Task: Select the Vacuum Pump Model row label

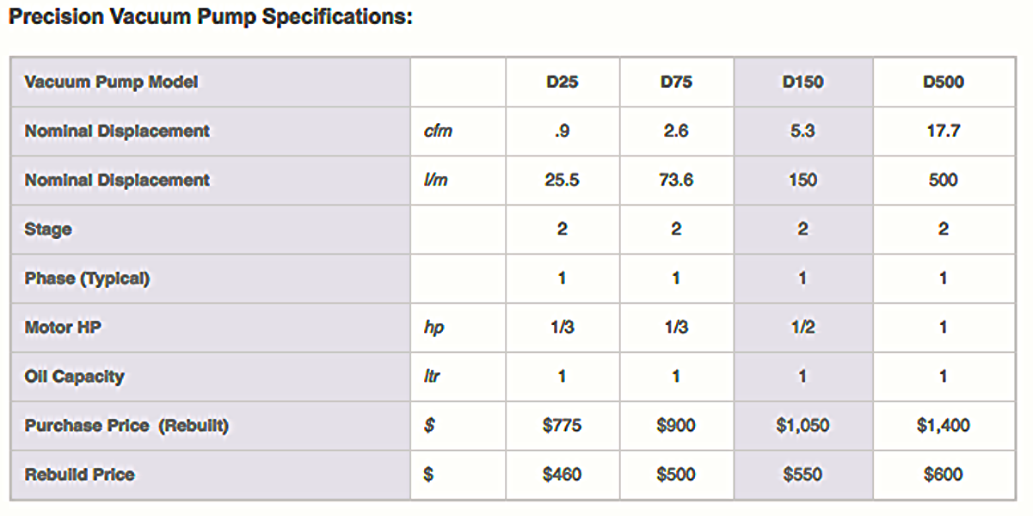Action: pyautogui.click(x=111, y=83)
